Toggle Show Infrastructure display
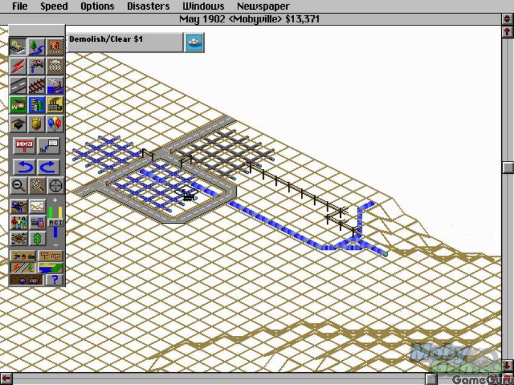Viewport: 514px width, 385px height. 22,268
